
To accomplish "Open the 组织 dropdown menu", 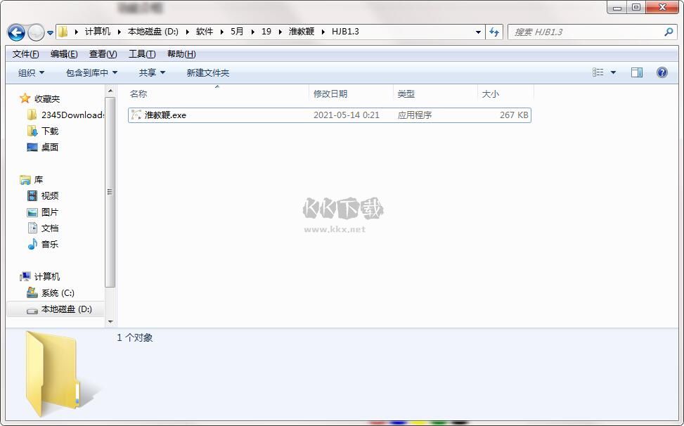I will [x=31, y=72].
